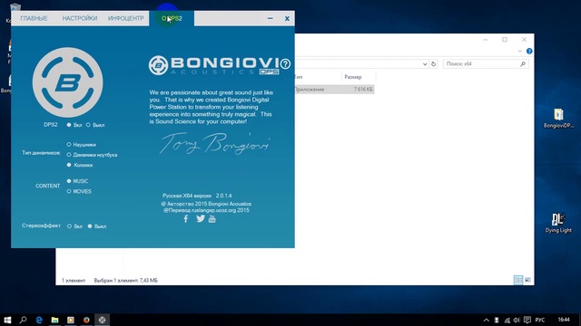Open Bongiovi YouTube channel icon
This screenshot has height=326, width=581.
pyautogui.click(x=212, y=219)
